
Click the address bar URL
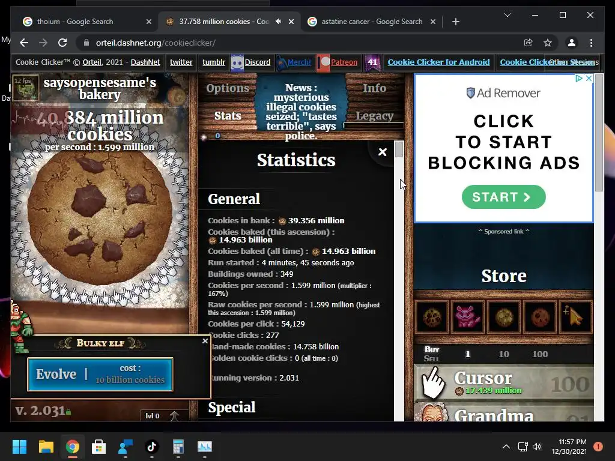tap(156, 43)
